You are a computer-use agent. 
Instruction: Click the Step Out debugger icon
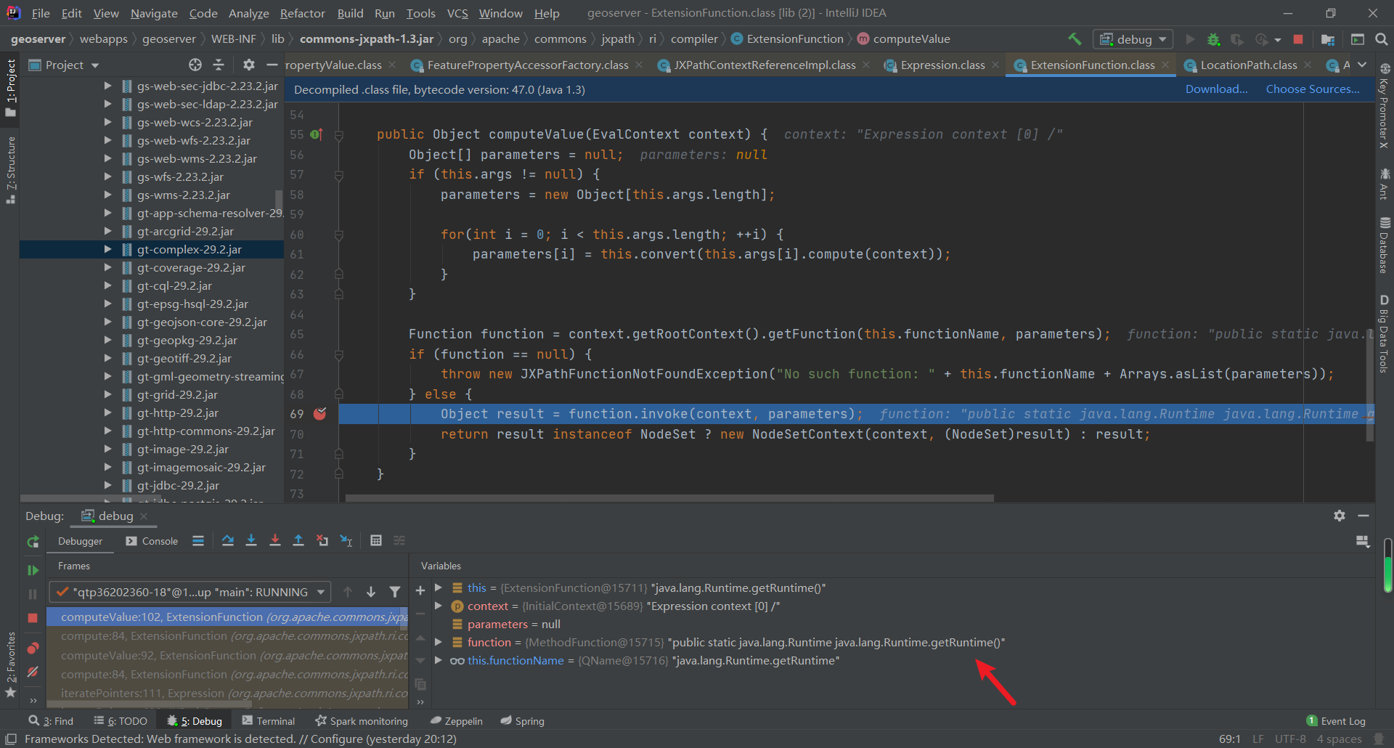coord(298,540)
